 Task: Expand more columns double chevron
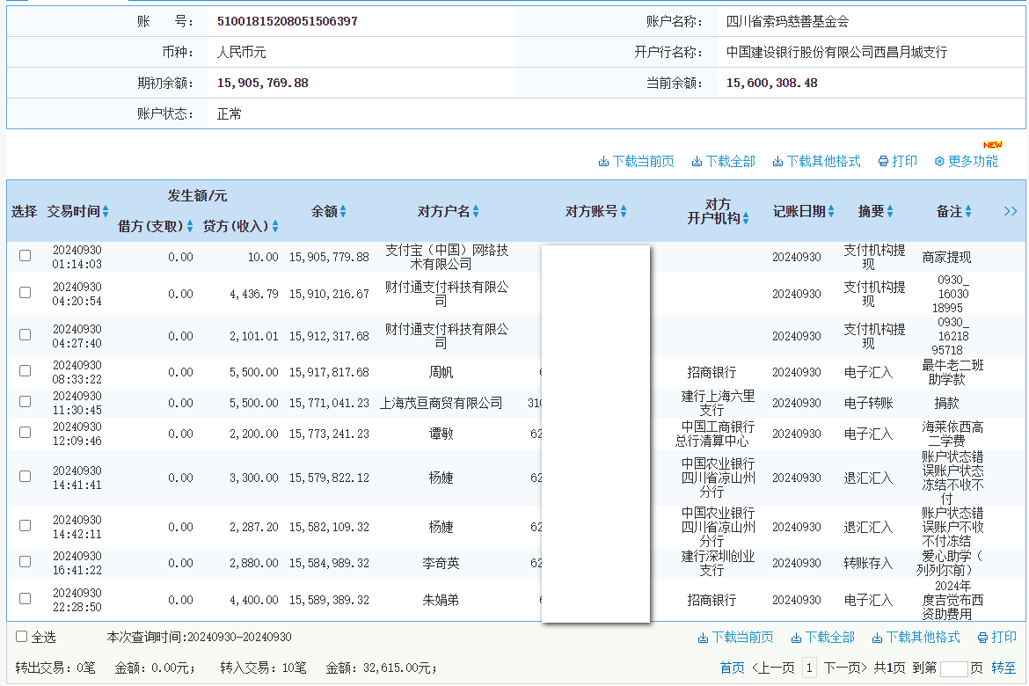tap(1010, 211)
